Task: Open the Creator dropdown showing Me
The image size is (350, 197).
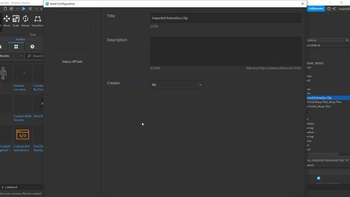Action: [x=176, y=85]
